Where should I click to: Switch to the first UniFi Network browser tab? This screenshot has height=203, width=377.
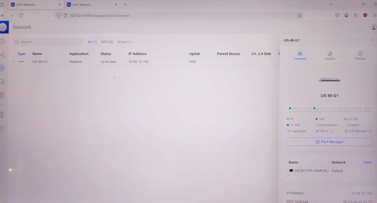click(x=36, y=5)
